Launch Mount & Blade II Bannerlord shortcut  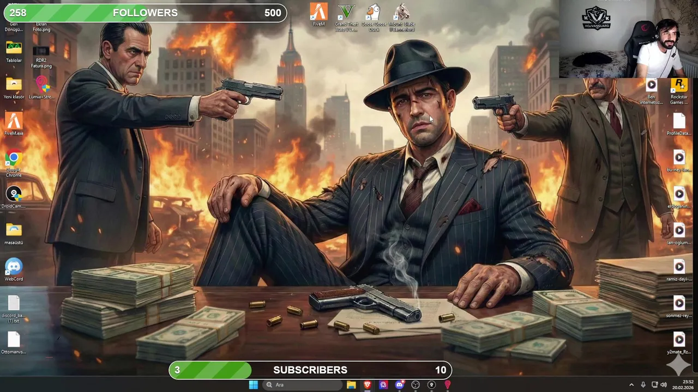coord(402,17)
